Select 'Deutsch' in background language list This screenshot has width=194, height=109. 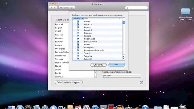[59, 38]
